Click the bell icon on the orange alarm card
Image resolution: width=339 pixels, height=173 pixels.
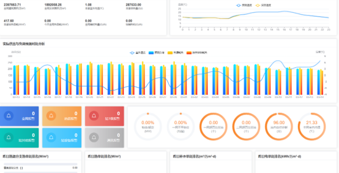tap(51, 116)
